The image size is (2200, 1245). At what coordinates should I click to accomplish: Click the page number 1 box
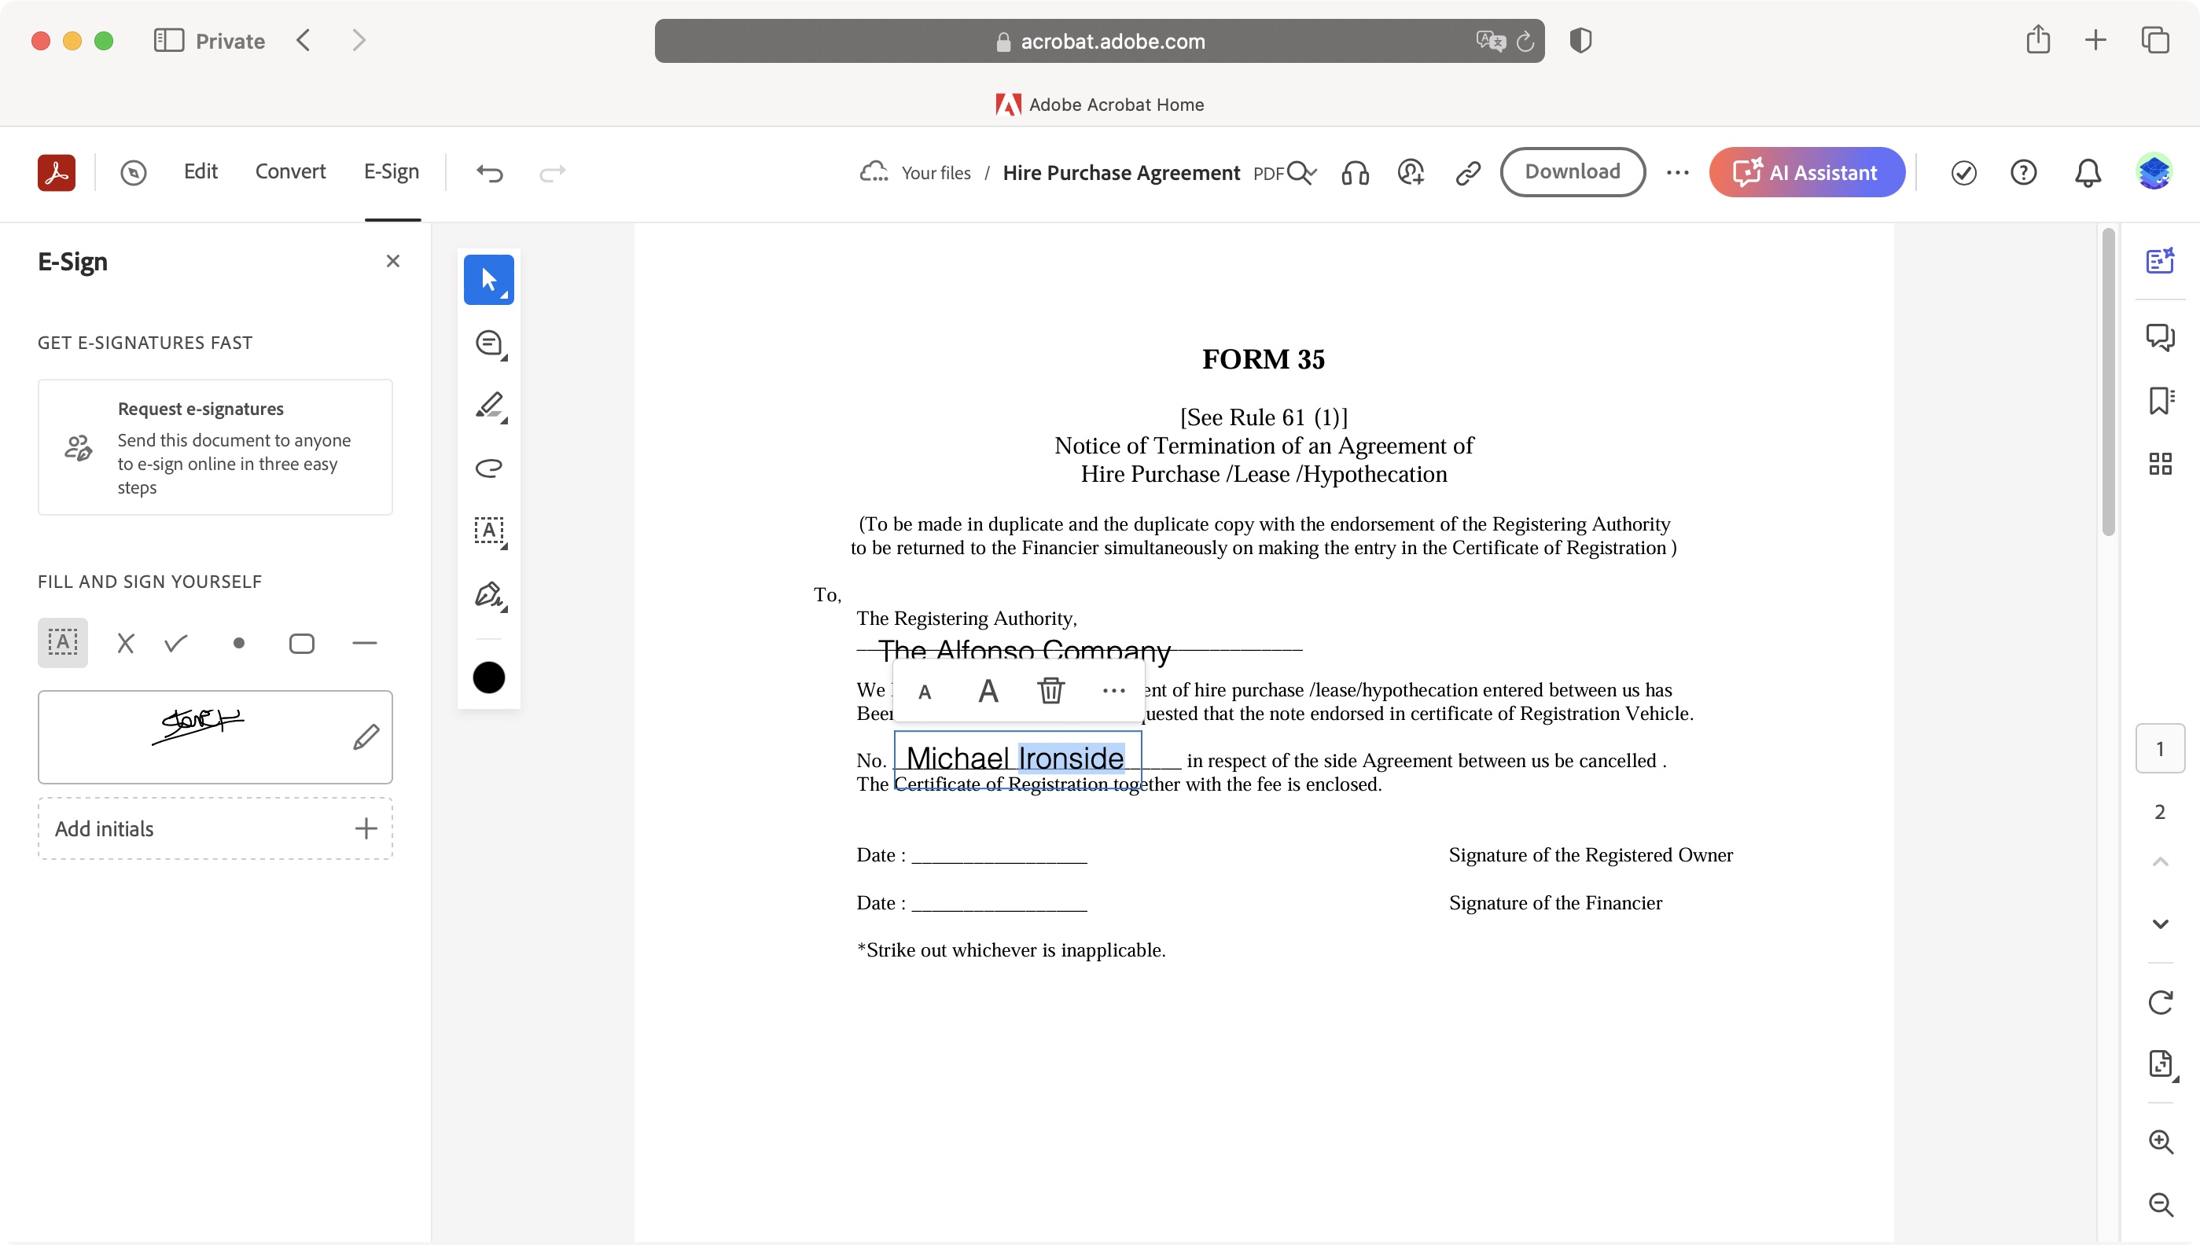pos(2160,749)
